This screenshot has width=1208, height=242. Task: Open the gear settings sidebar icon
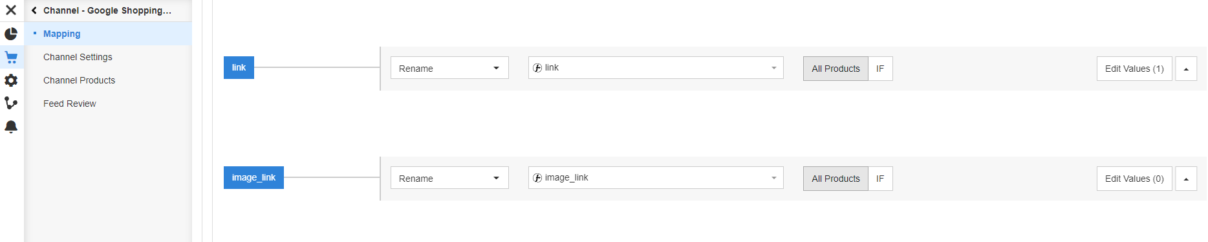(x=11, y=80)
